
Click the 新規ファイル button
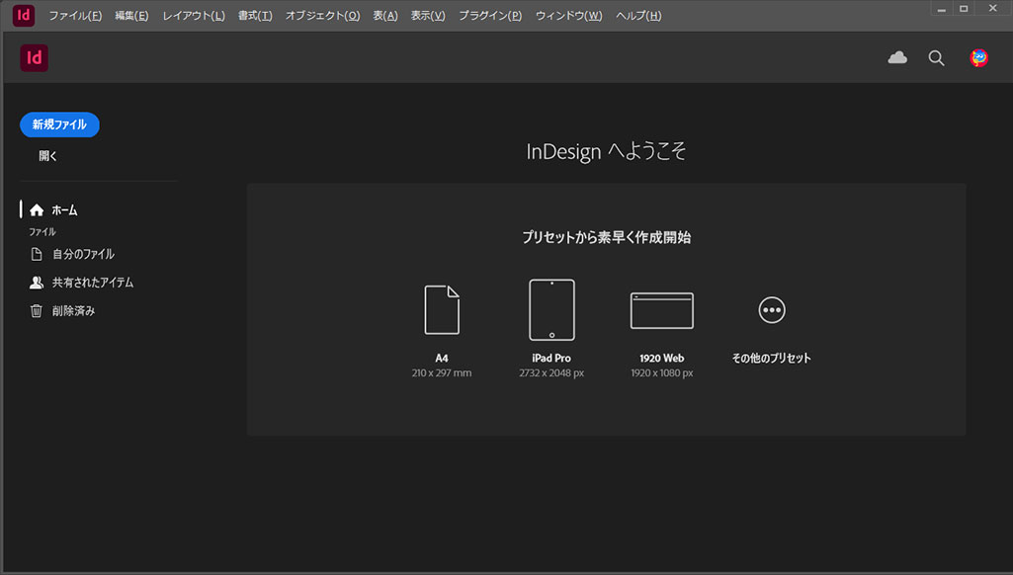pos(59,124)
